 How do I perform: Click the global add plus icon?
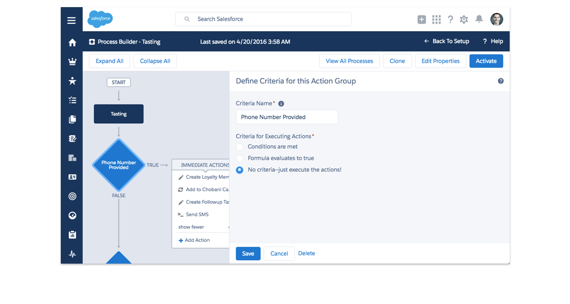(421, 19)
